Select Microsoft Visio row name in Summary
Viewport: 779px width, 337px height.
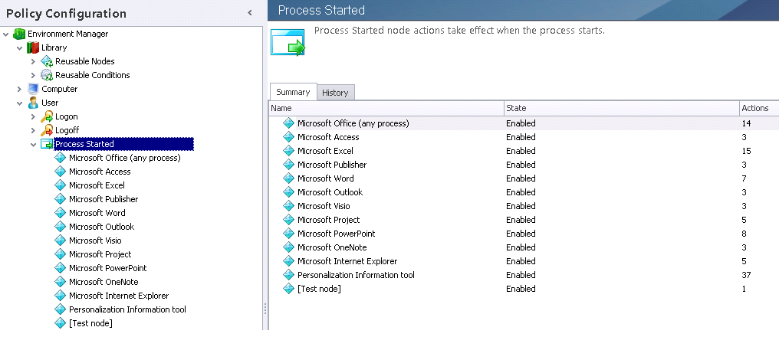pyautogui.click(x=324, y=206)
